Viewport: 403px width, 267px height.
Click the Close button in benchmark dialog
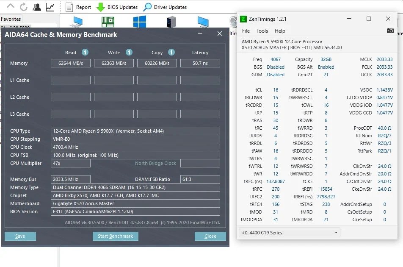pos(210,236)
